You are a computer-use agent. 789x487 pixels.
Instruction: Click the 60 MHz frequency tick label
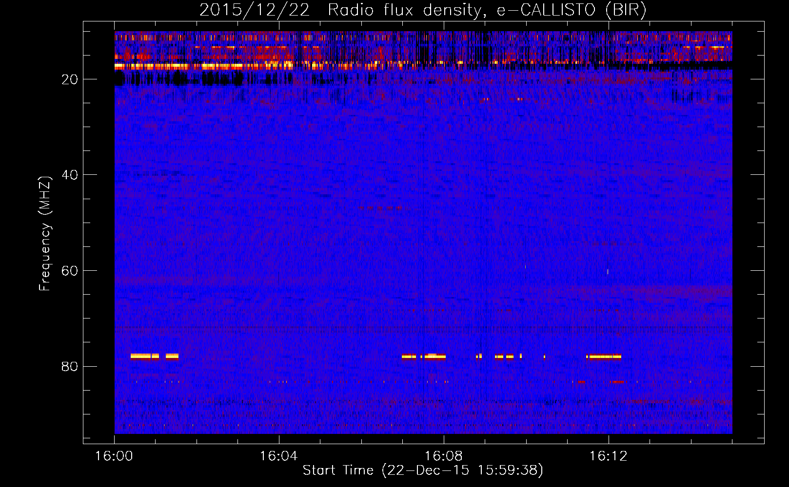70,271
